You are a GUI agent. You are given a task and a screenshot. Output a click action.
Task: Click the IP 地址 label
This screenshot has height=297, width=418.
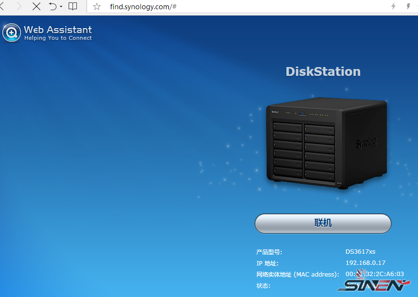(x=267, y=263)
